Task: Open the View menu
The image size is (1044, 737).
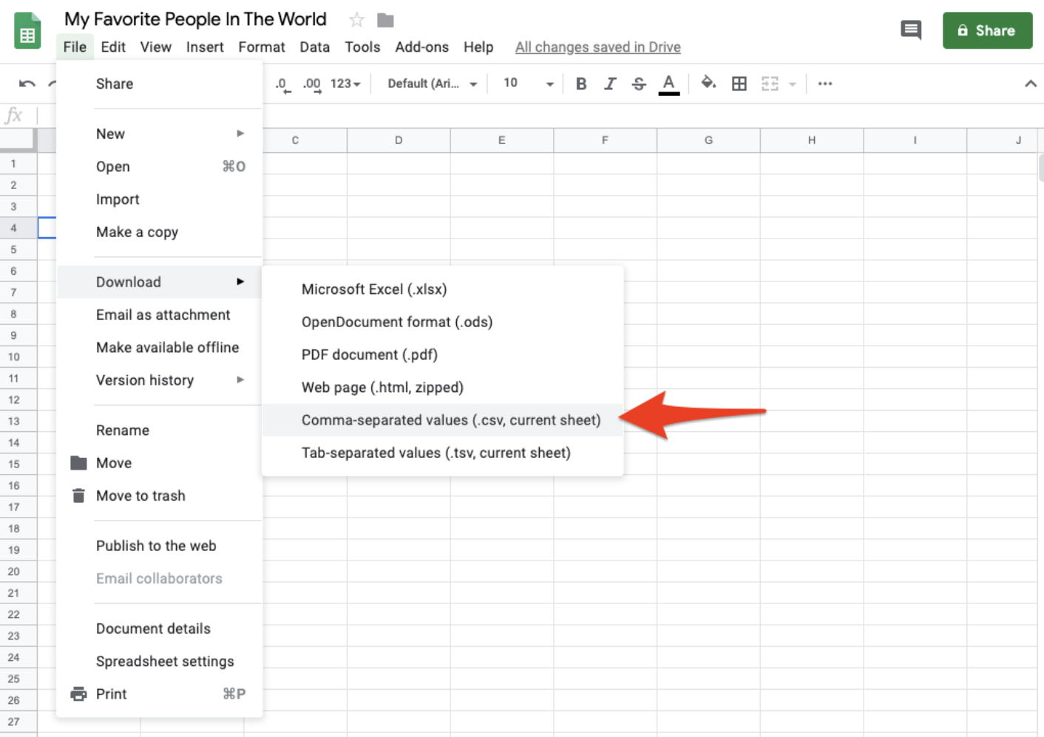Action: click(x=155, y=47)
